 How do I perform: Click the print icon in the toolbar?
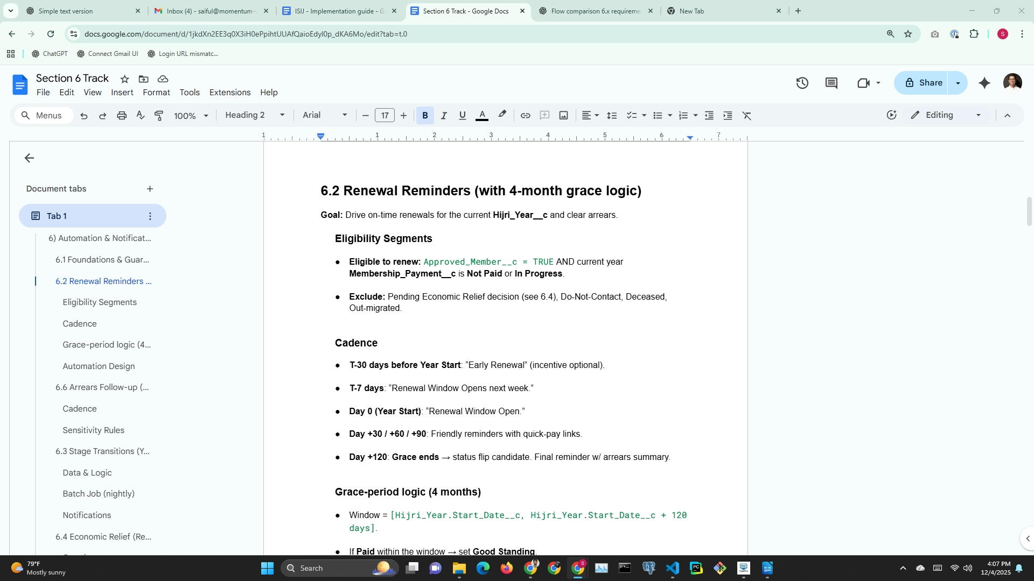(x=122, y=116)
